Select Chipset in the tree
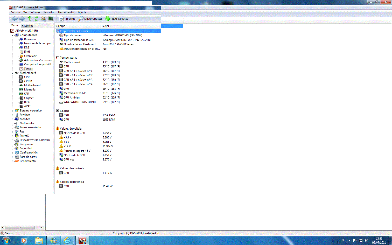 (x=29, y=98)
